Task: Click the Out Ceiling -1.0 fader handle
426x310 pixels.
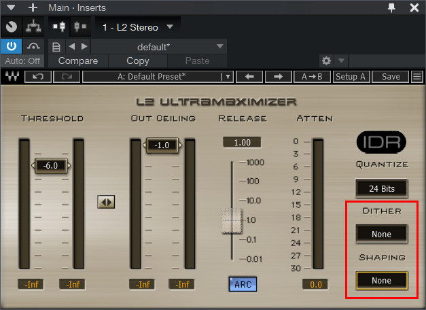Action: (162, 145)
